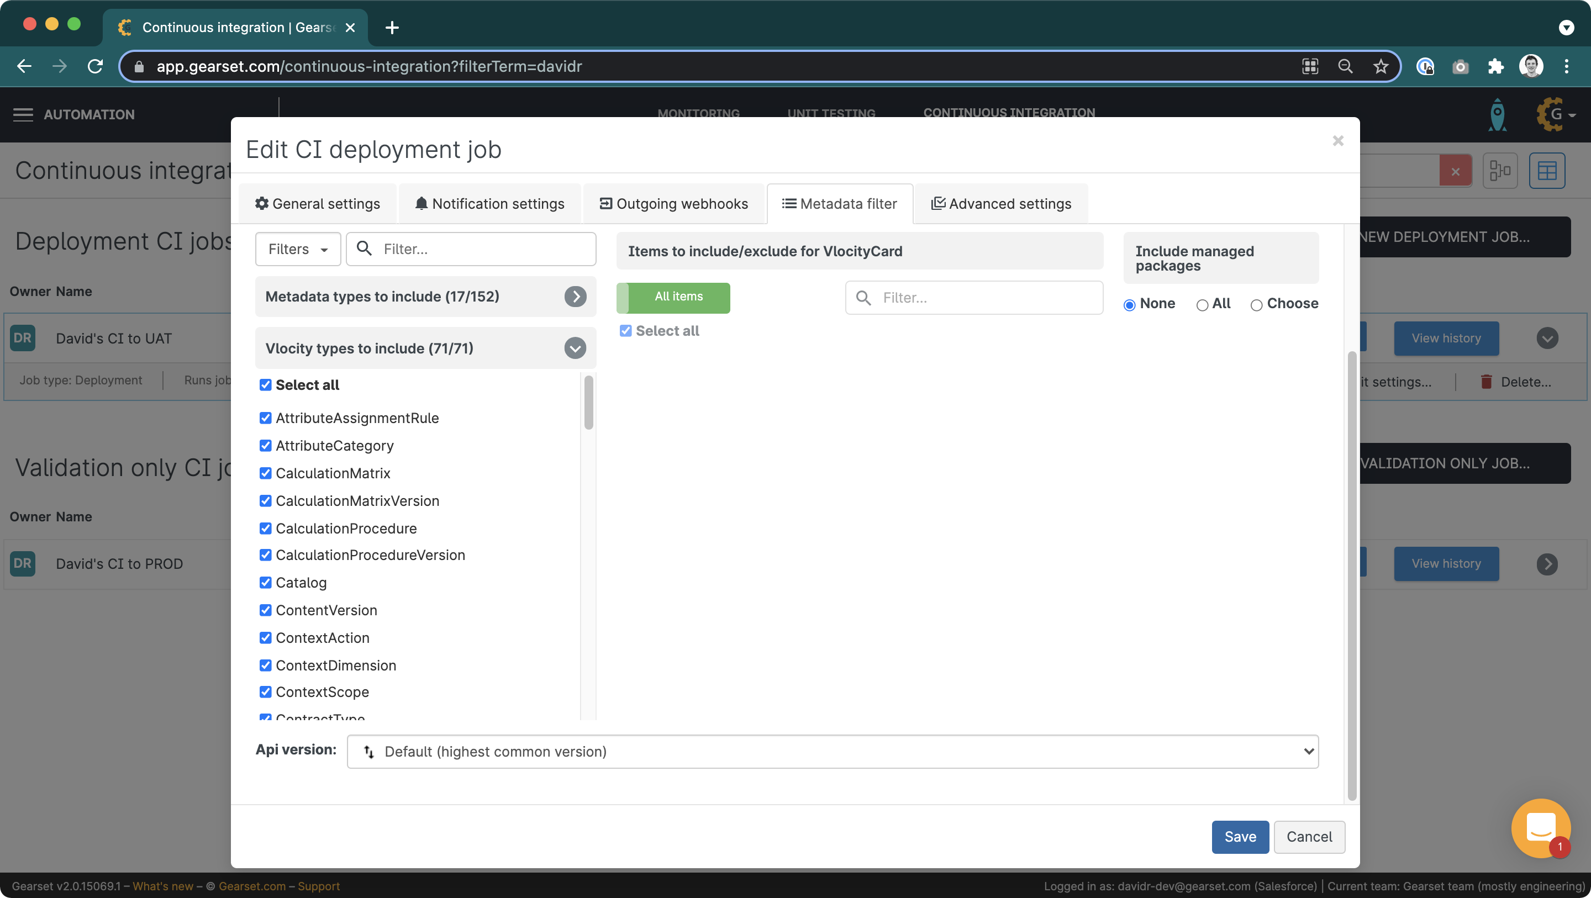
Task: Click the DR avatar for David's CI to PROD
Action: [23, 564]
